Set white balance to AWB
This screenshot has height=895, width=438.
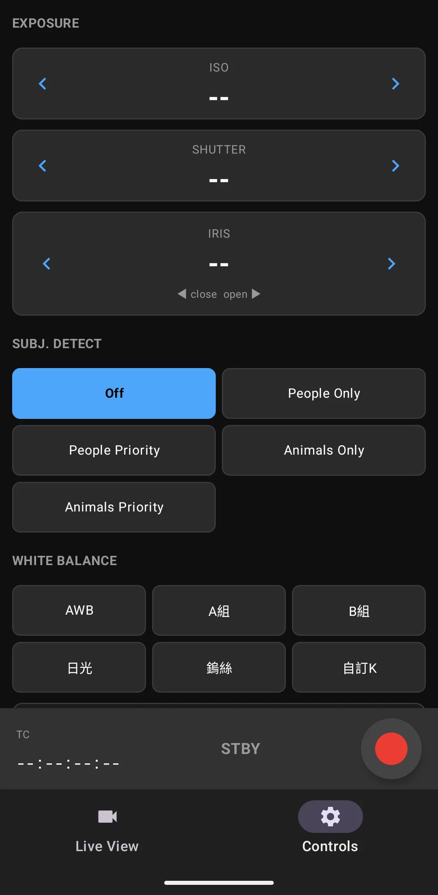click(x=79, y=610)
